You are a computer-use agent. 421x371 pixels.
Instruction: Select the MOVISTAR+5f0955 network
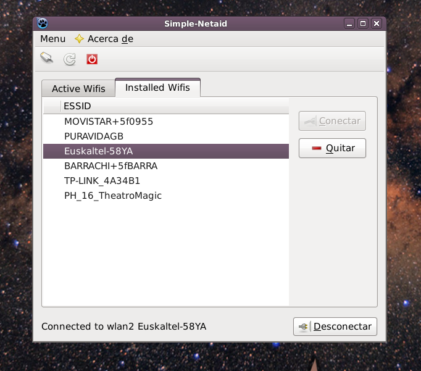tap(109, 122)
